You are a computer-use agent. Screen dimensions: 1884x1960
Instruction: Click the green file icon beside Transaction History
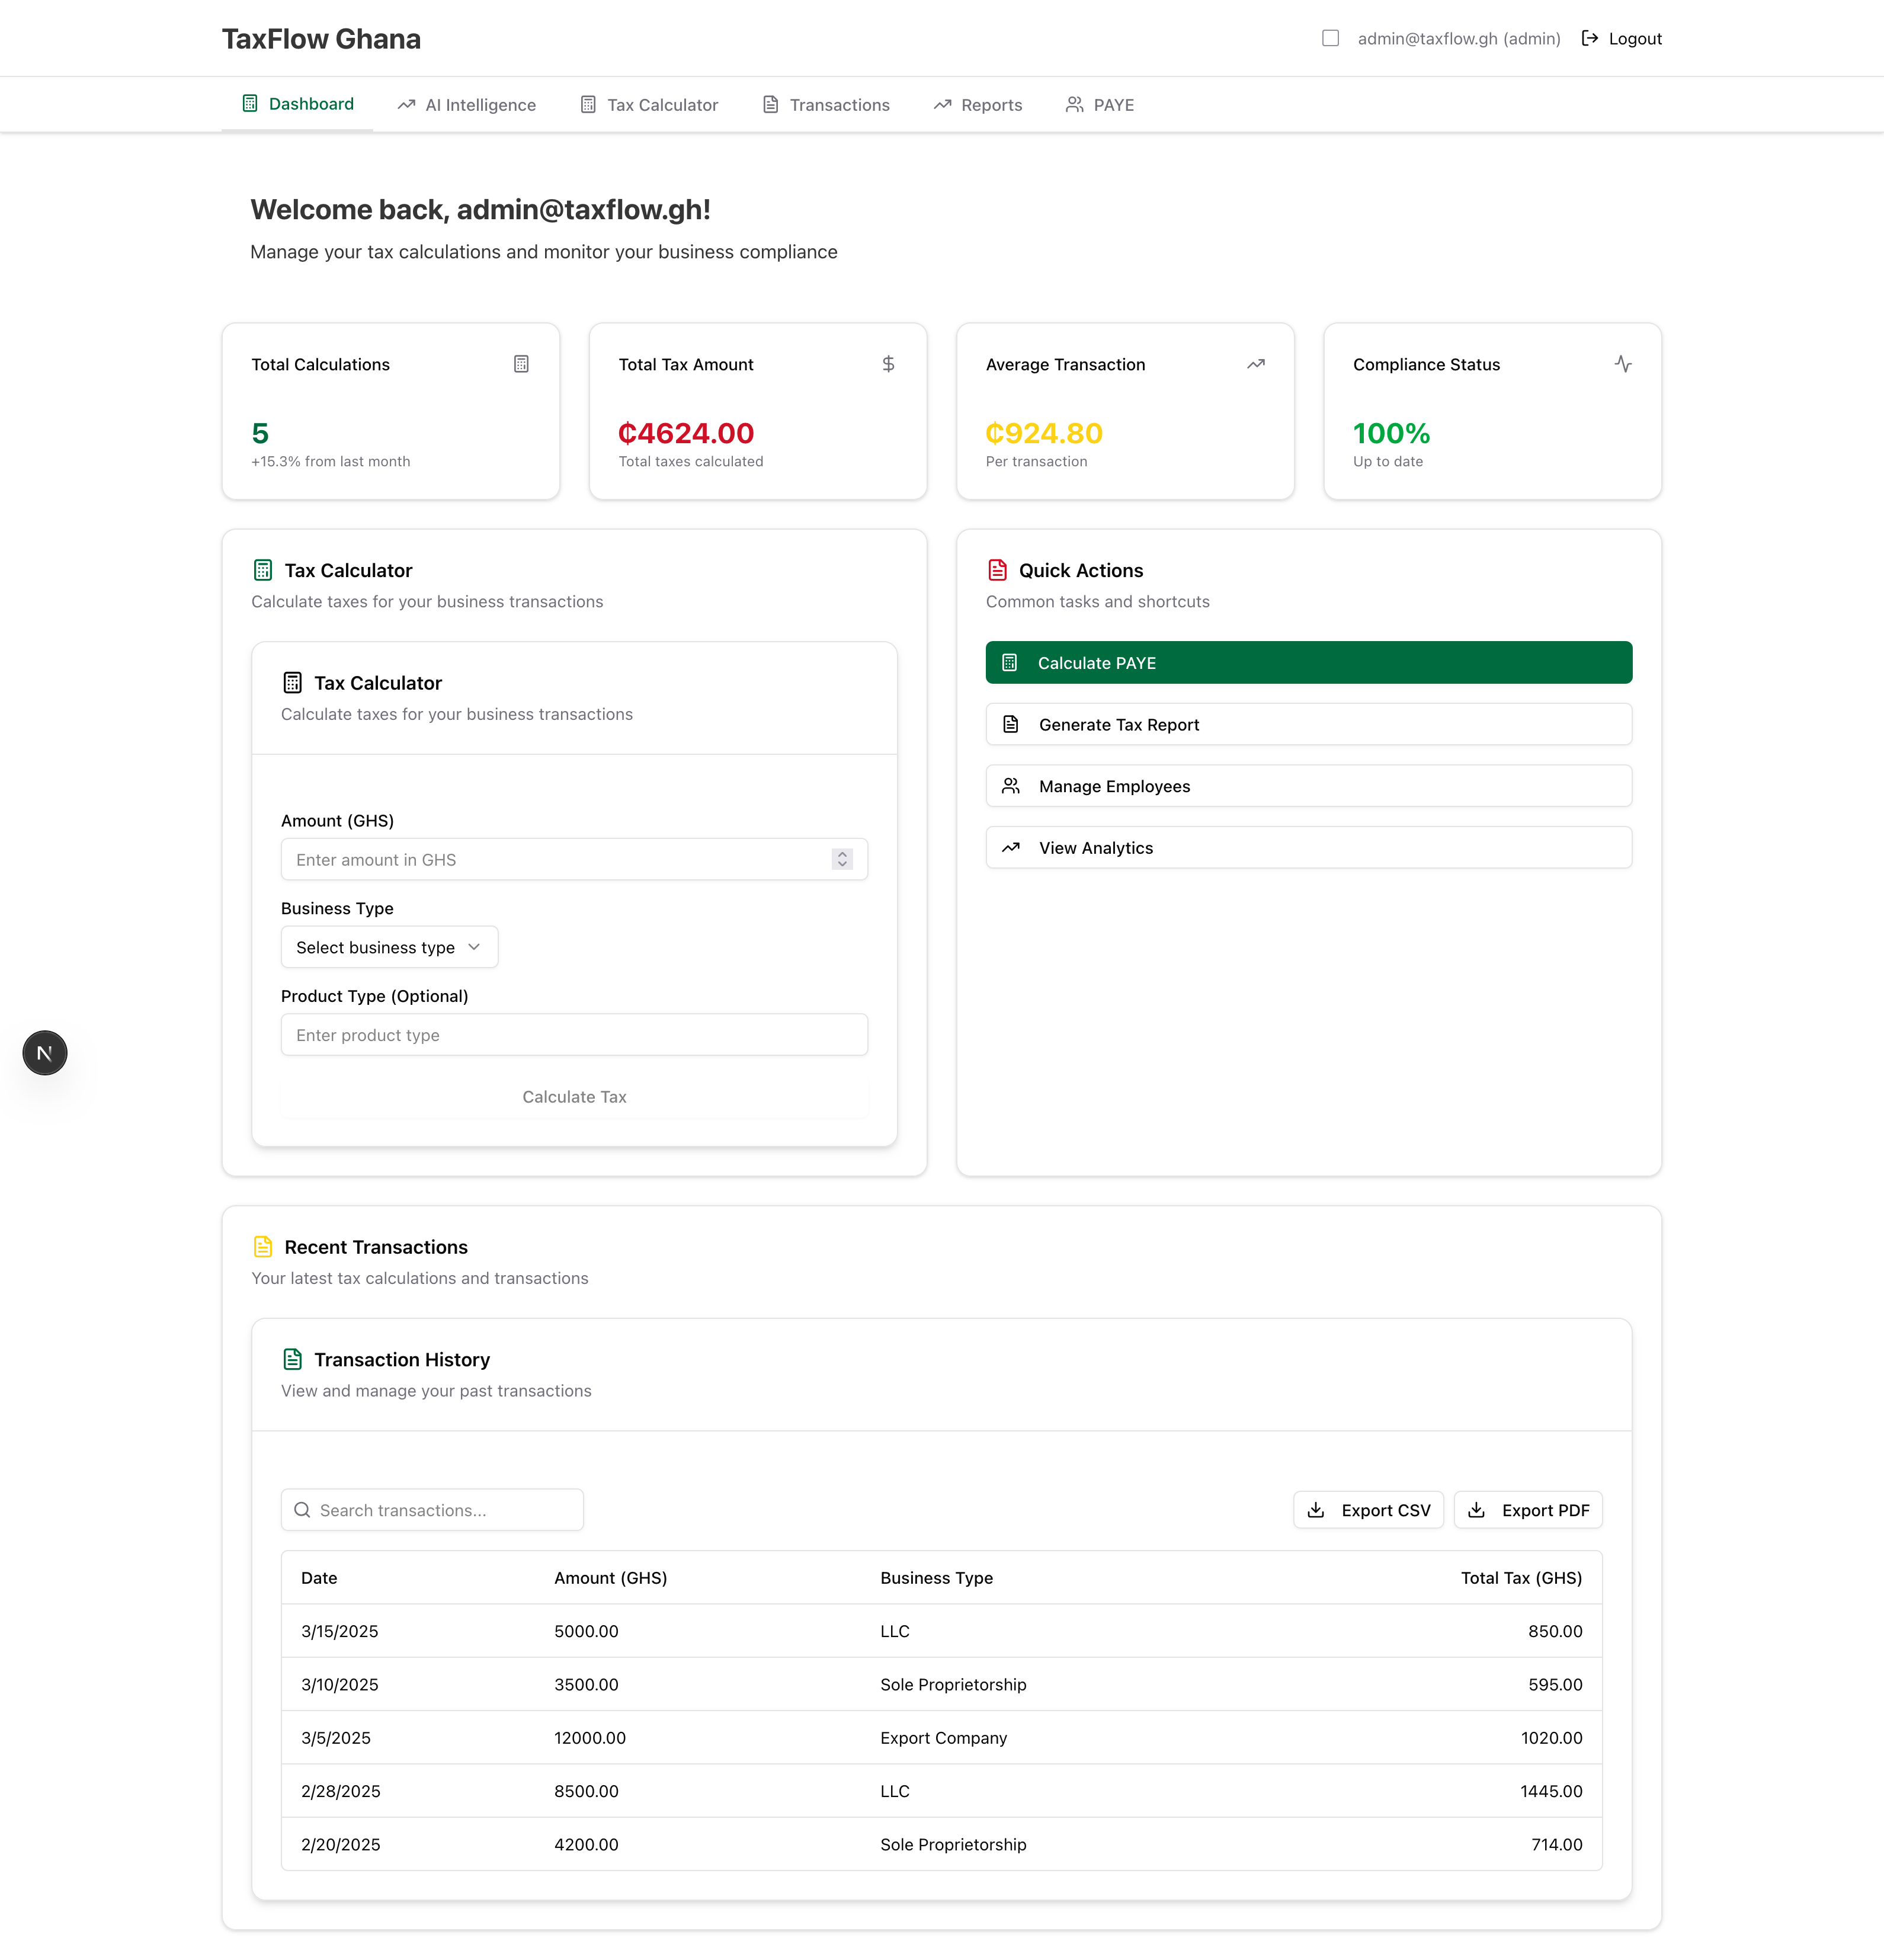click(x=292, y=1359)
